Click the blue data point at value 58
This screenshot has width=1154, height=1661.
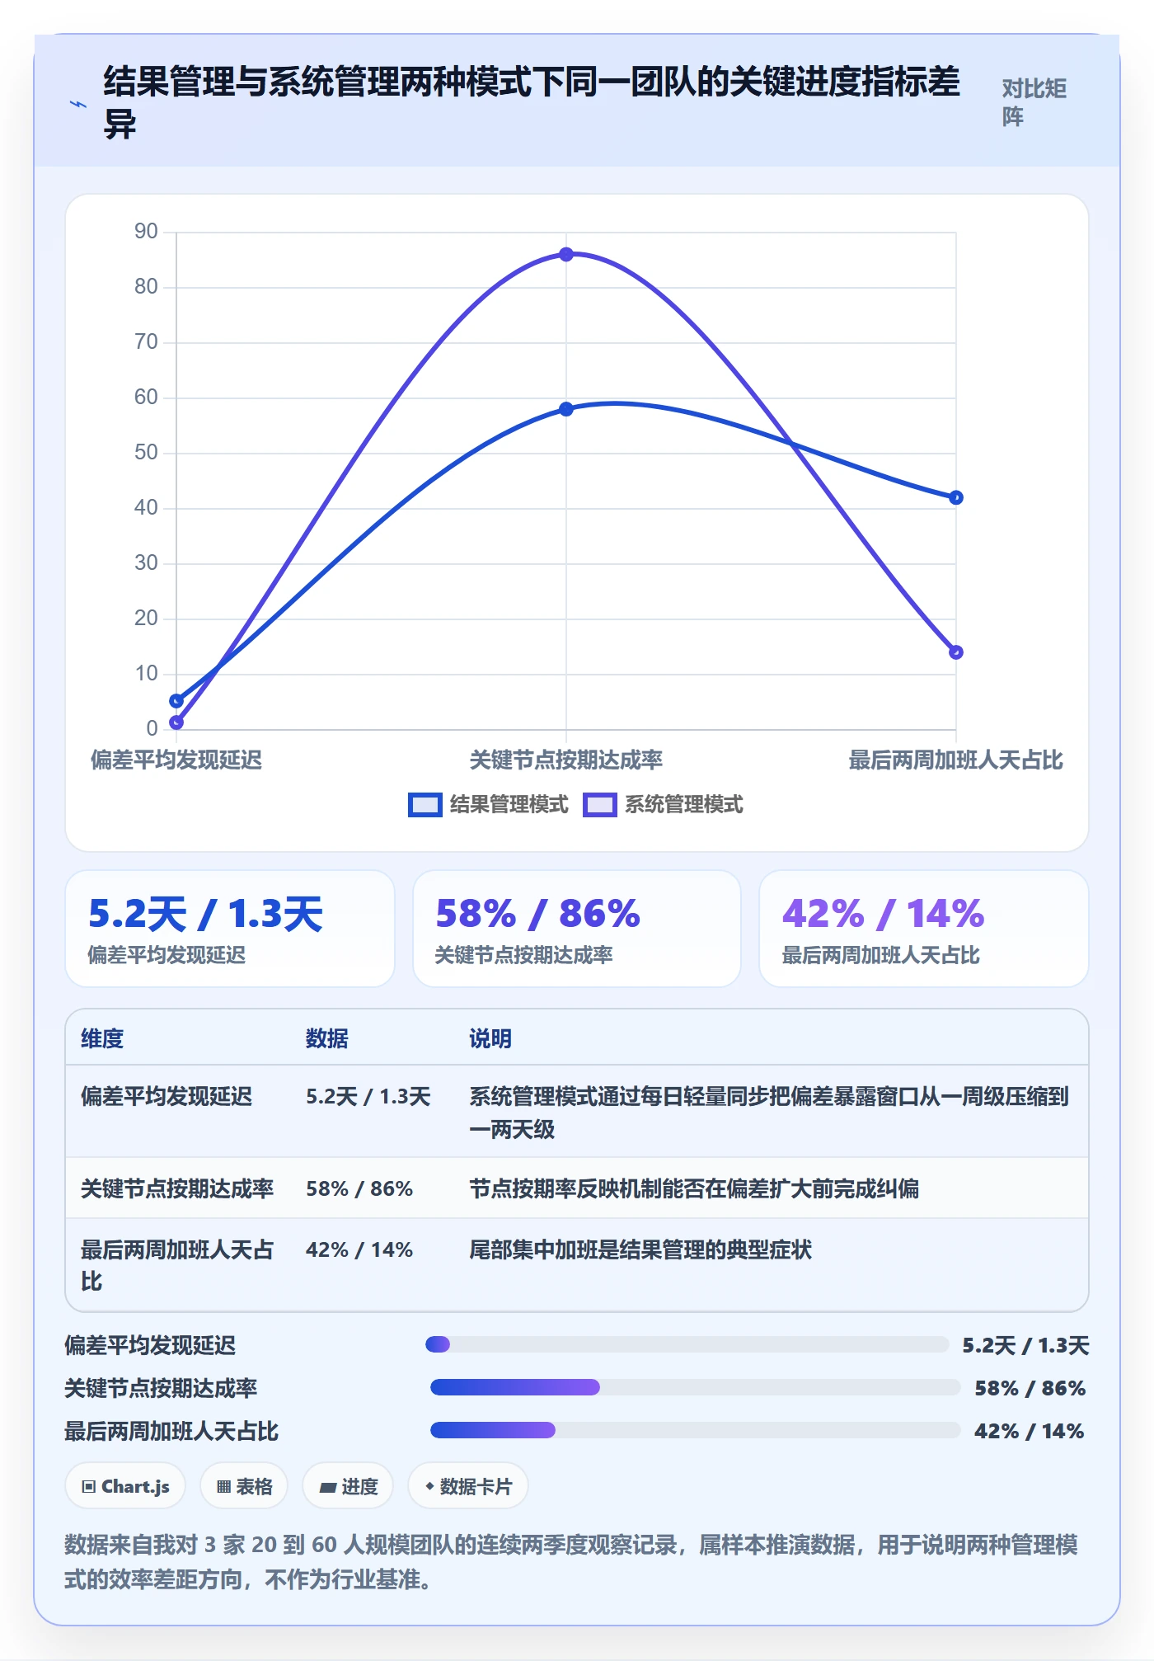(x=566, y=409)
